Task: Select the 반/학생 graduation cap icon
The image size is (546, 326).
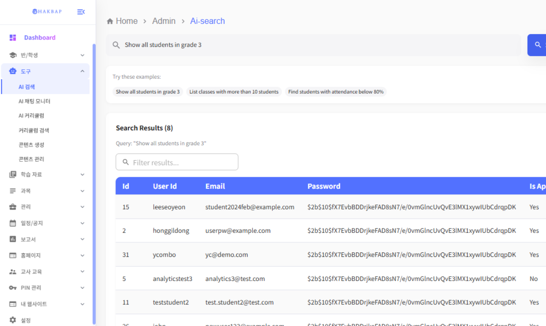Action: [13, 55]
